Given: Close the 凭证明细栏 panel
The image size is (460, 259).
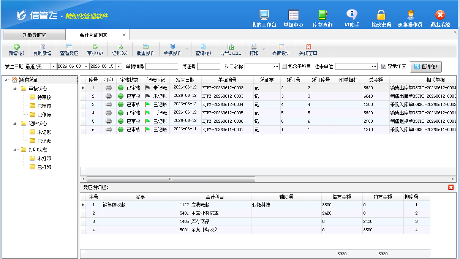Looking at the screenshot, I should pos(451,187).
